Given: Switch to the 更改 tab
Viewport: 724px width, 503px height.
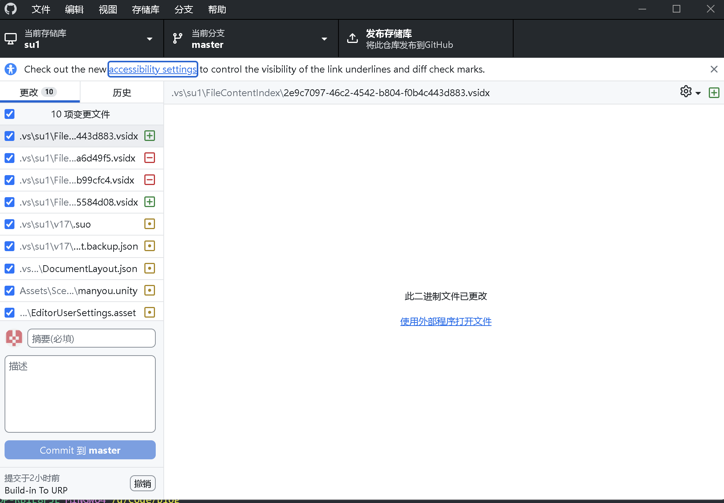Looking at the screenshot, I should tap(40, 92).
